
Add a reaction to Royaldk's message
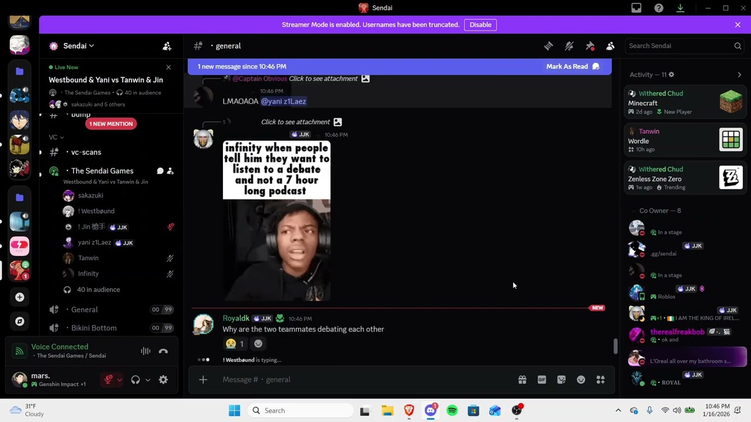[258, 344]
